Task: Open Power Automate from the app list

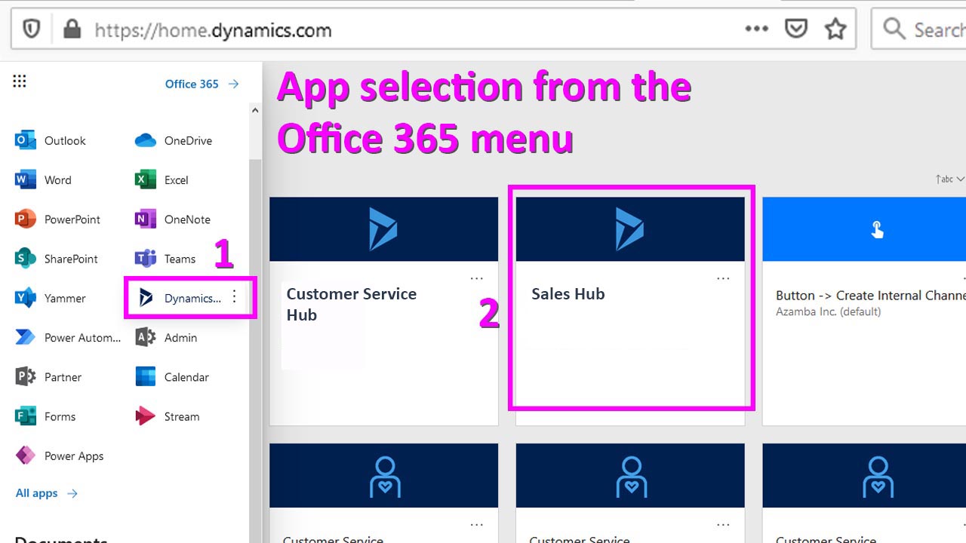Action: (68, 338)
